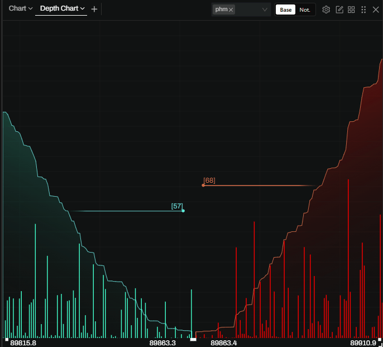The height and width of the screenshot is (347, 383).
Task: Click the 89863.3 bid price label
Action: pyautogui.click(x=162, y=343)
